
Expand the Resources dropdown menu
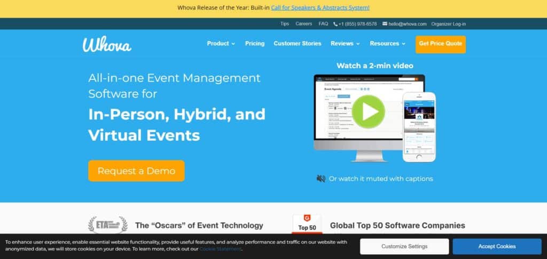388,44
